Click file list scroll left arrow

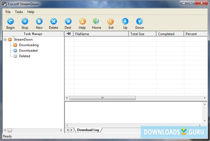67,98
